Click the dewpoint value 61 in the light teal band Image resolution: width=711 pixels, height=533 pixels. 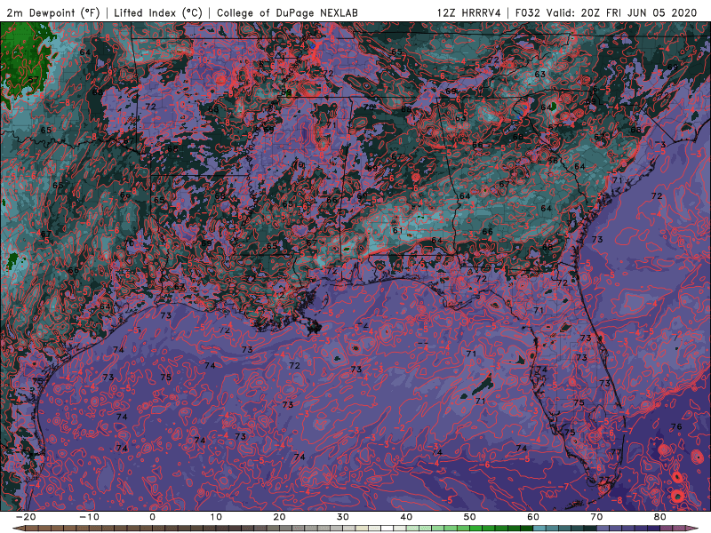pos(397,230)
